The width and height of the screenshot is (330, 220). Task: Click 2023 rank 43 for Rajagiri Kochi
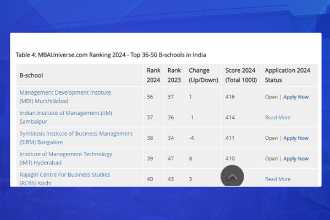click(170, 179)
